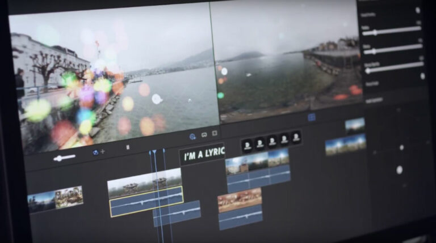436x243 pixels.
Task: Select the yellow-outlined audio clip in the timeline
Action: coord(146,201)
